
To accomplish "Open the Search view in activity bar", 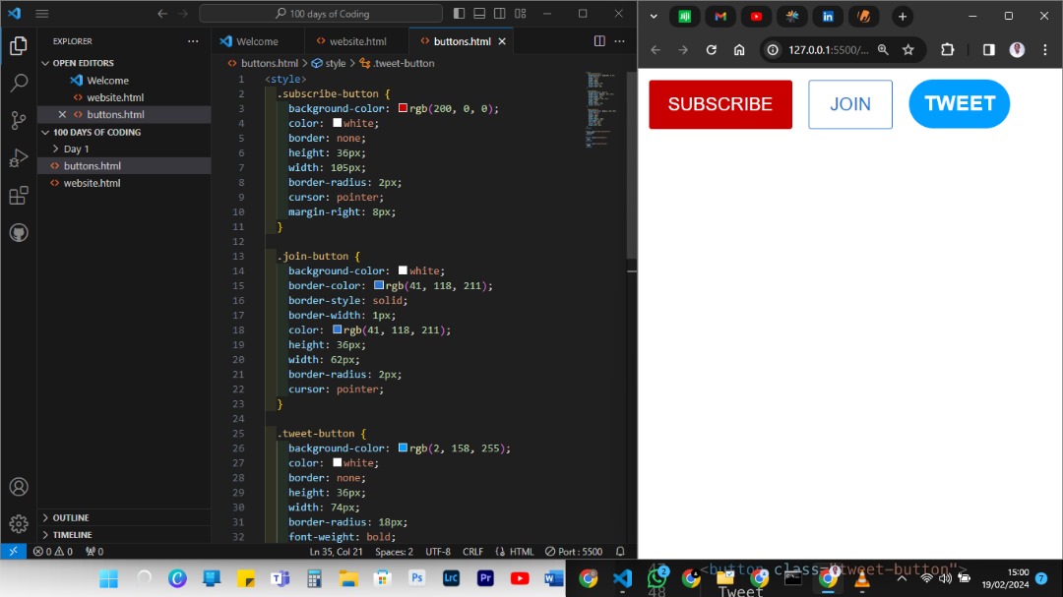I will (19, 84).
